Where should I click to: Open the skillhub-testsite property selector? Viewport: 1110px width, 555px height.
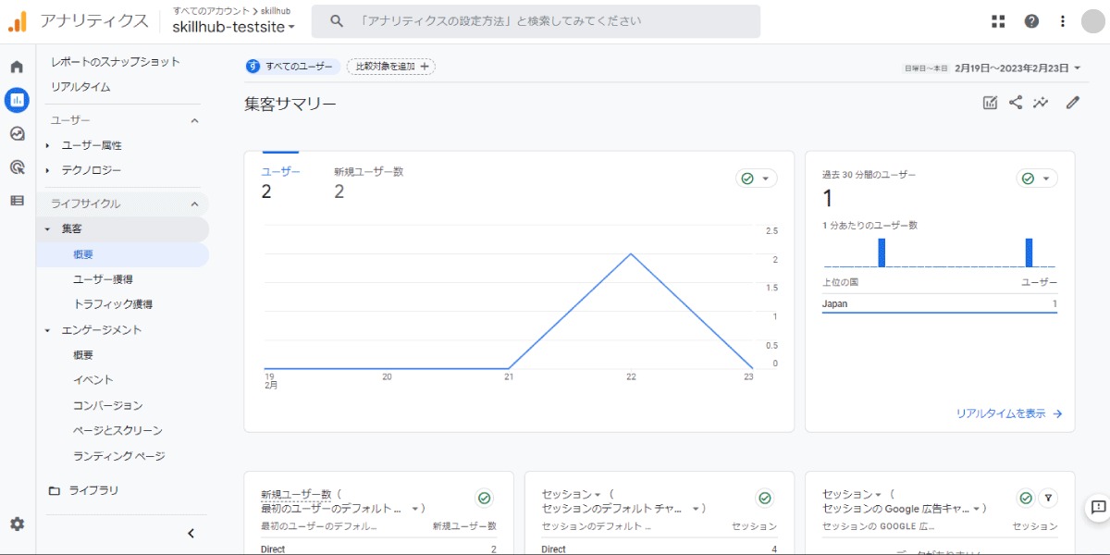[x=234, y=27]
